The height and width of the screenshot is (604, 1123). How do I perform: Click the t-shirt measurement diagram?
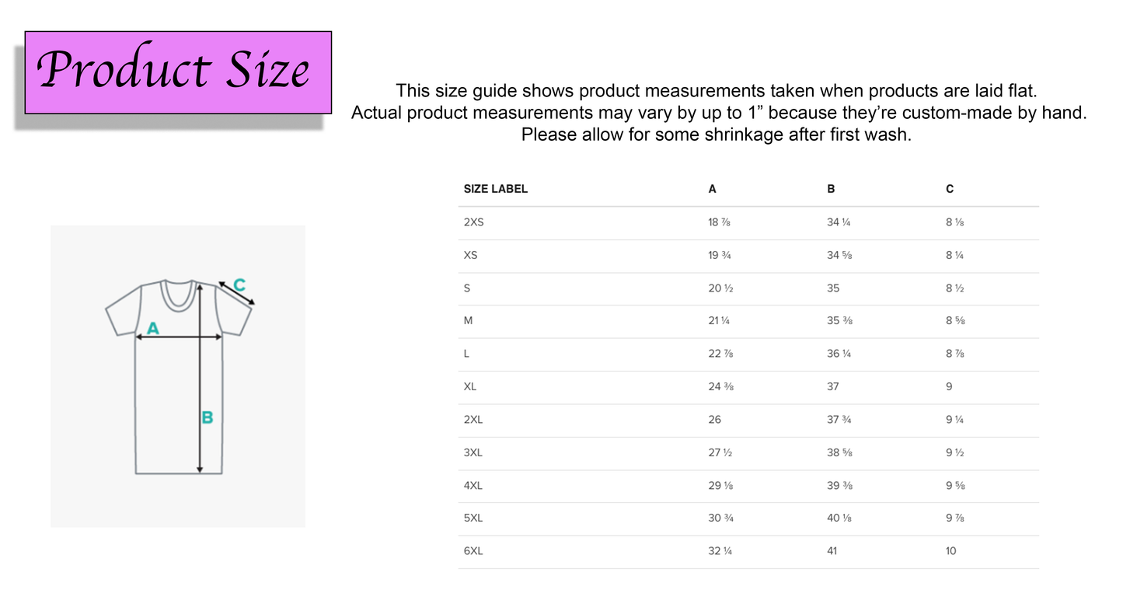pos(178,376)
